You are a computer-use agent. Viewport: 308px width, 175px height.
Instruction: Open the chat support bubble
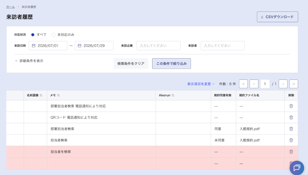[x=297, y=168]
